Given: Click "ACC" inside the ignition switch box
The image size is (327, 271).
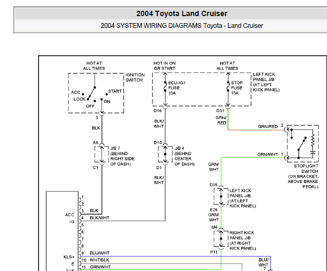Looking at the screenshot, I should pyautogui.click(x=76, y=92).
